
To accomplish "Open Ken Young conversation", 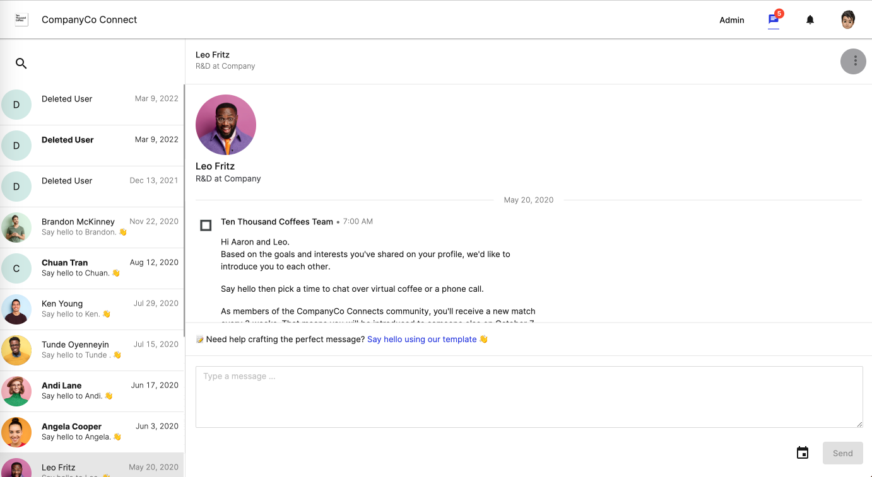I will tap(91, 309).
